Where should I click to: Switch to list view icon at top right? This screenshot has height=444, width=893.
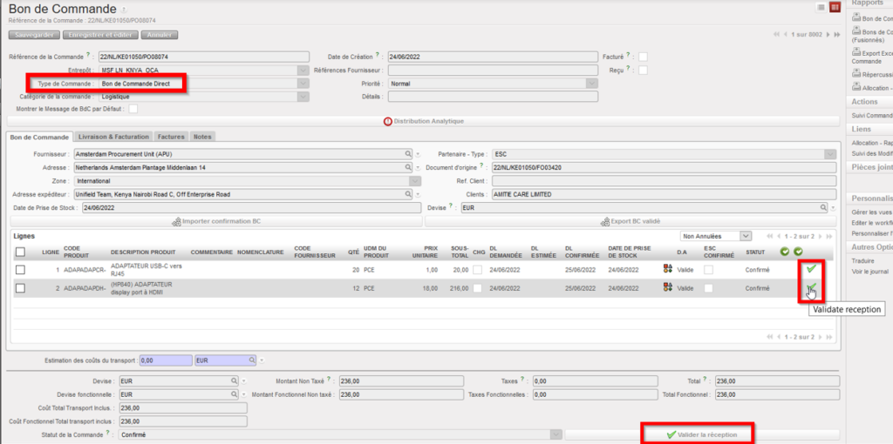click(x=821, y=7)
